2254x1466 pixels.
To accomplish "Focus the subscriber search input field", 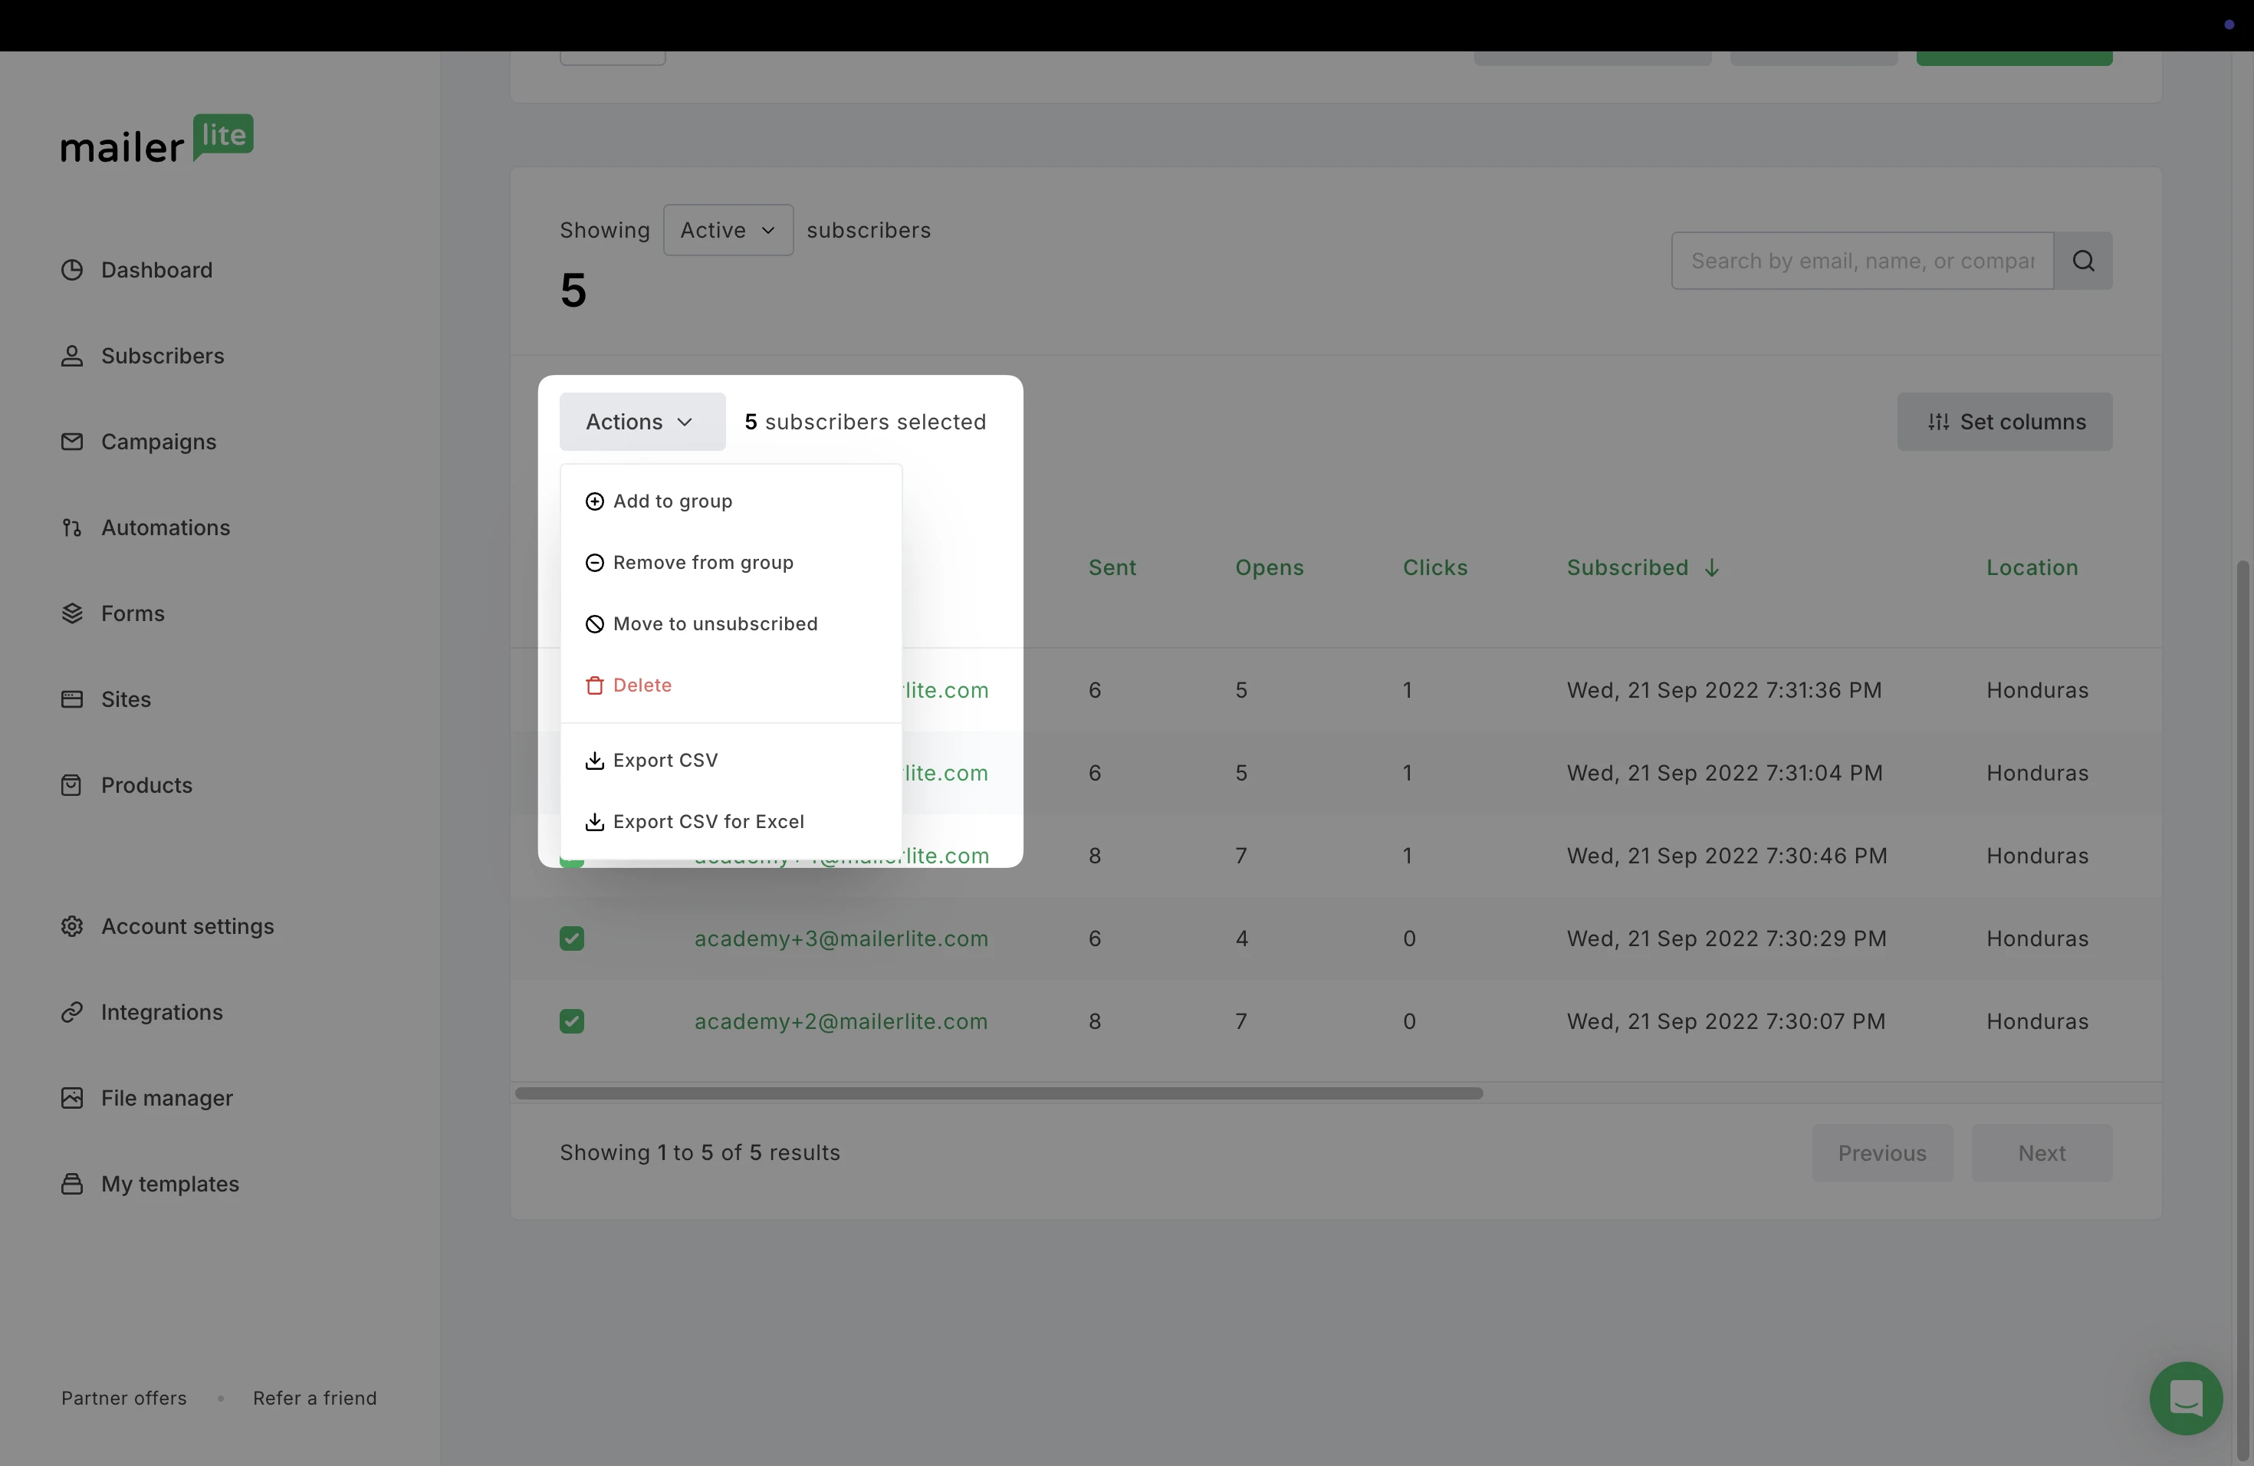I will click(1861, 261).
